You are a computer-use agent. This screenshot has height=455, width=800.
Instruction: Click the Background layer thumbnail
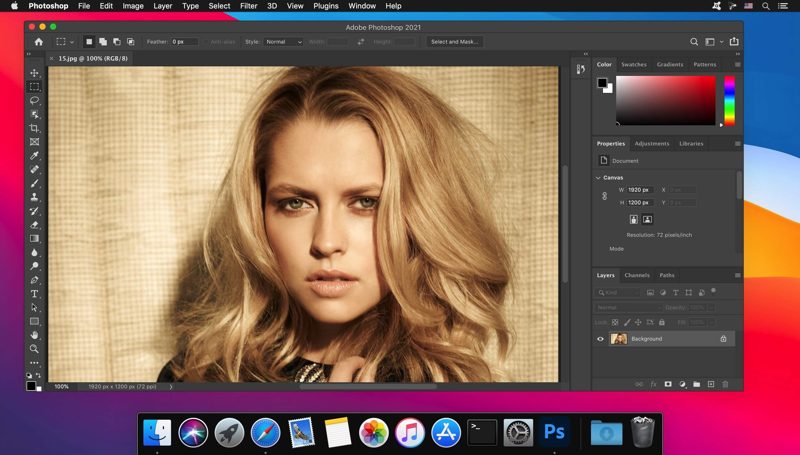[x=618, y=339]
